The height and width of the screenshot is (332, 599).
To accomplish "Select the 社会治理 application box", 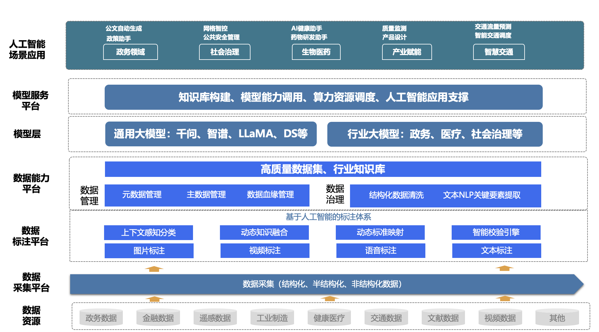I will (224, 52).
